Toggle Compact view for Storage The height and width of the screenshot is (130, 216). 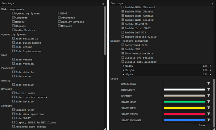point(13,110)
